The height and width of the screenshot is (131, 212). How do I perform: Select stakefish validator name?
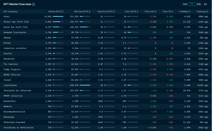pyautogui.click(x=15, y=48)
